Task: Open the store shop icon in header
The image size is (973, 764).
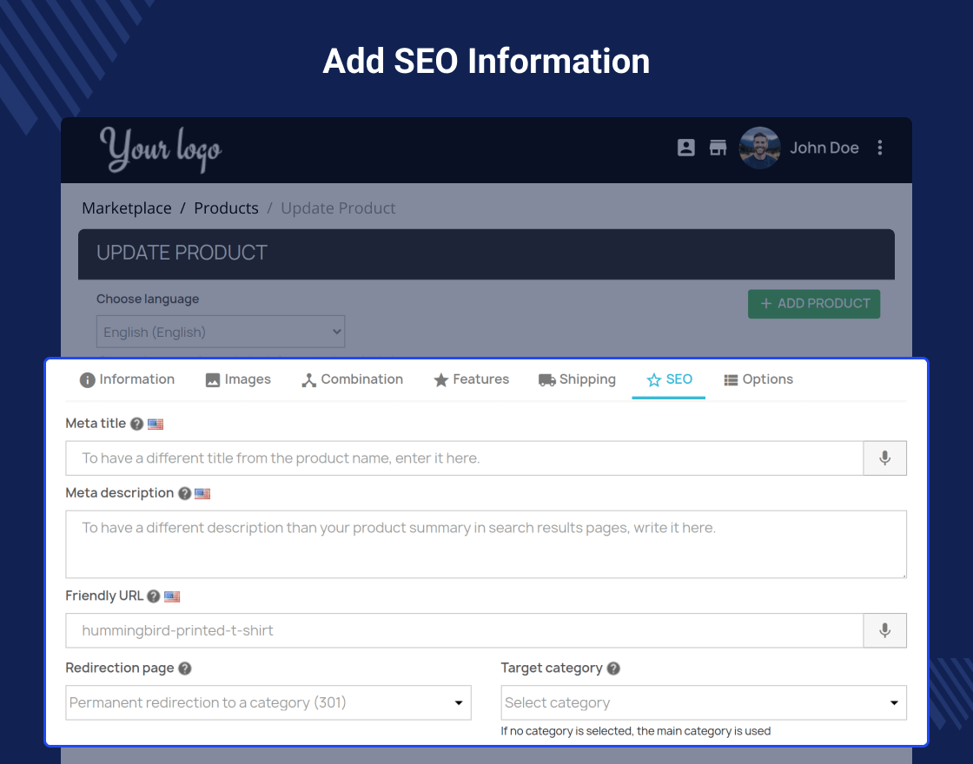Action: [718, 148]
